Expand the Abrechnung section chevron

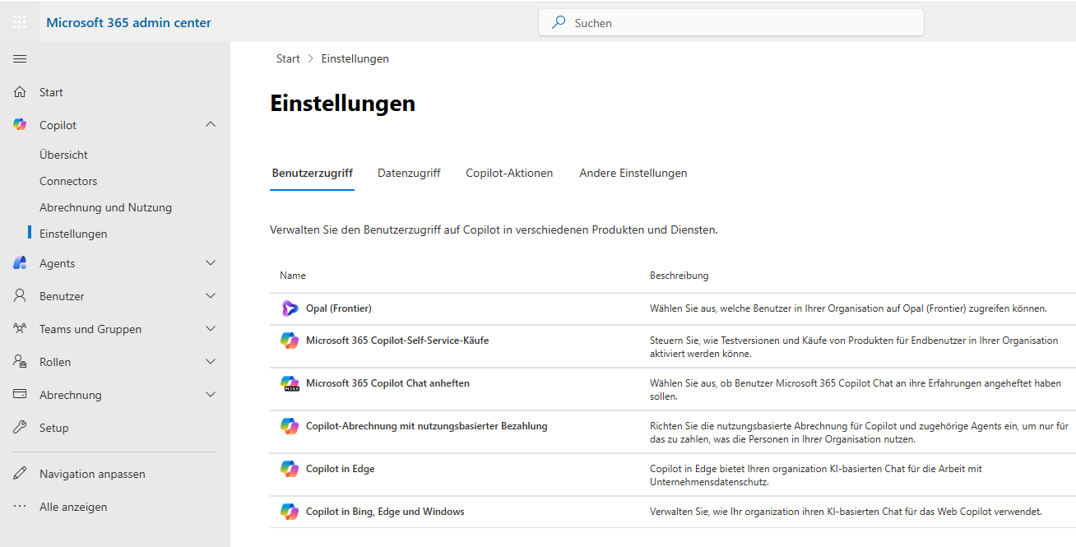(211, 395)
